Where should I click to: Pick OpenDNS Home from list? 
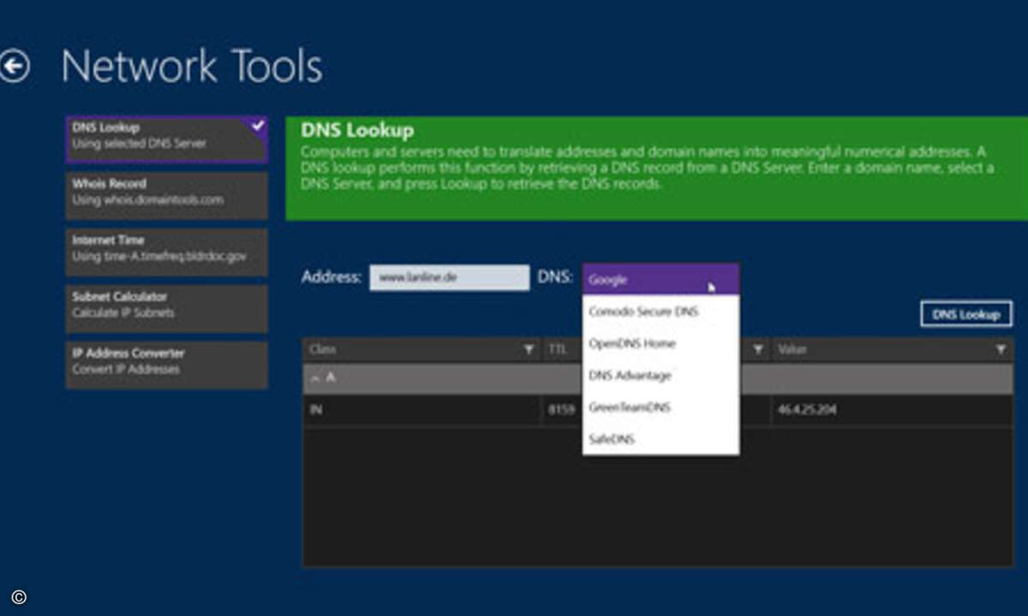[660, 343]
